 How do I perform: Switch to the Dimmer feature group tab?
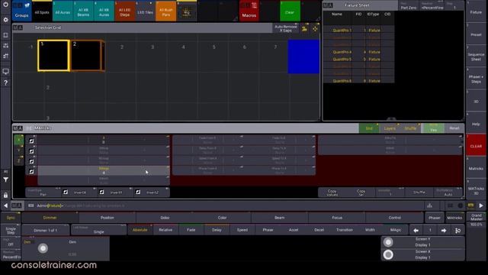[x=50, y=218]
